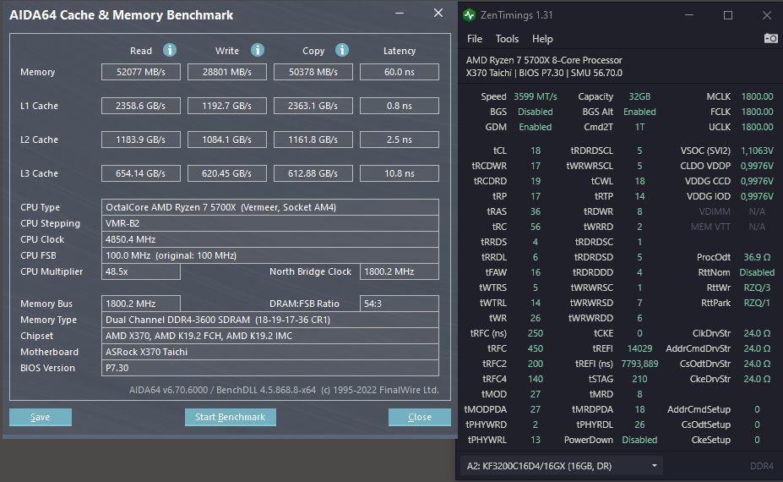Click the Save button in AIDA64

coord(41,417)
